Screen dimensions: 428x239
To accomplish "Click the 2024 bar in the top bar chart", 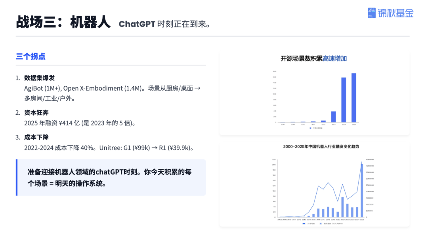I will 343,99.
